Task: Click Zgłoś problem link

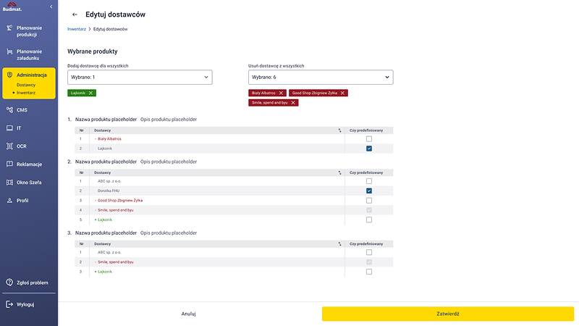Action: 32,283
